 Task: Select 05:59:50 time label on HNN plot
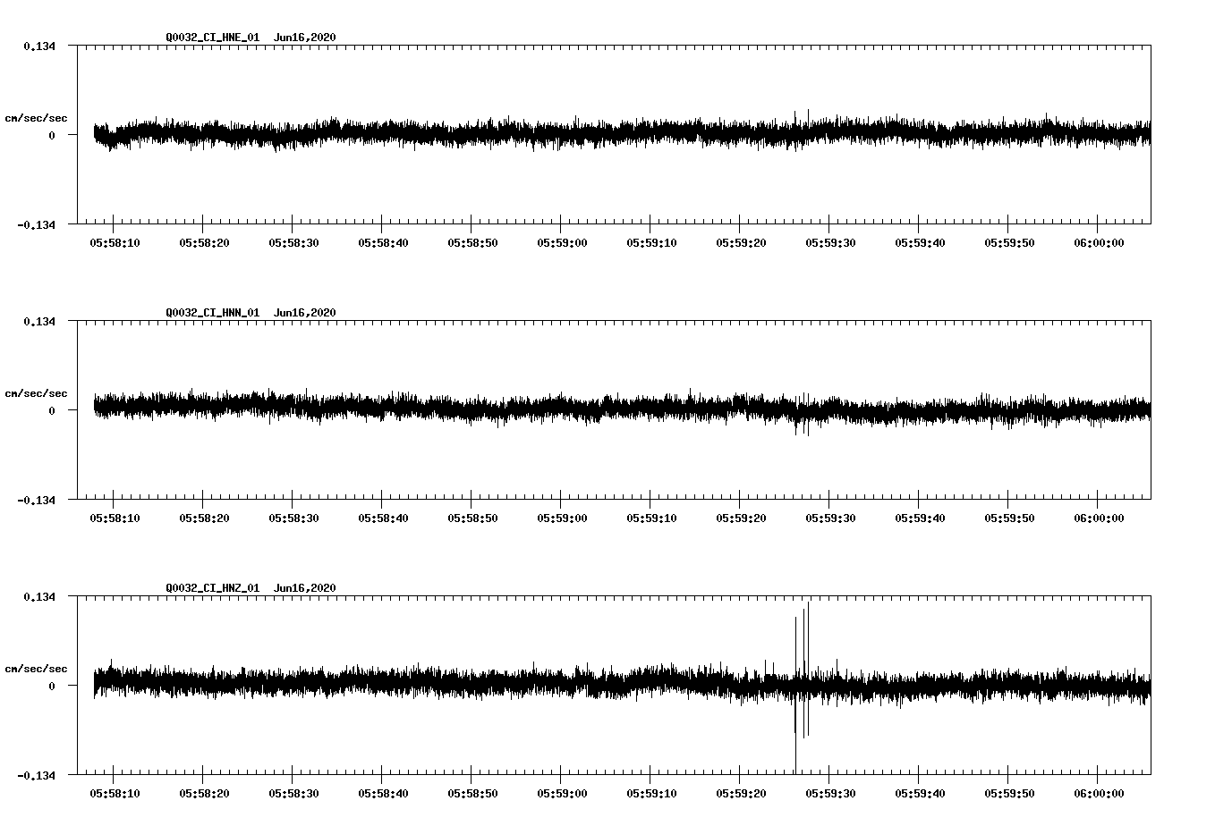[1009, 518]
